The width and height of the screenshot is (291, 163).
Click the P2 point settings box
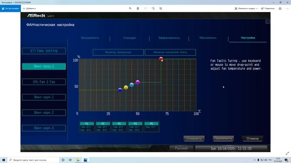[103, 127]
